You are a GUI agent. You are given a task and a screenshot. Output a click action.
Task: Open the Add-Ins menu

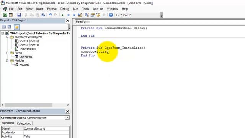click(x=98, y=9)
